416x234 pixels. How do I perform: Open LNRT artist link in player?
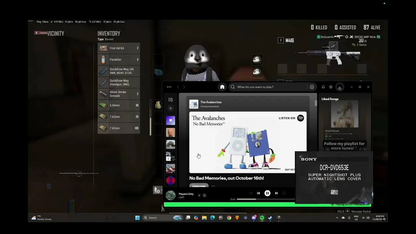pos(181,198)
